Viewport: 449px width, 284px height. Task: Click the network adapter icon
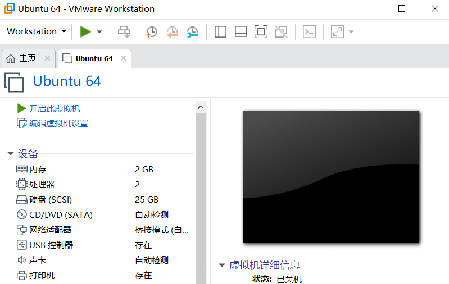(x=22, y=230)
